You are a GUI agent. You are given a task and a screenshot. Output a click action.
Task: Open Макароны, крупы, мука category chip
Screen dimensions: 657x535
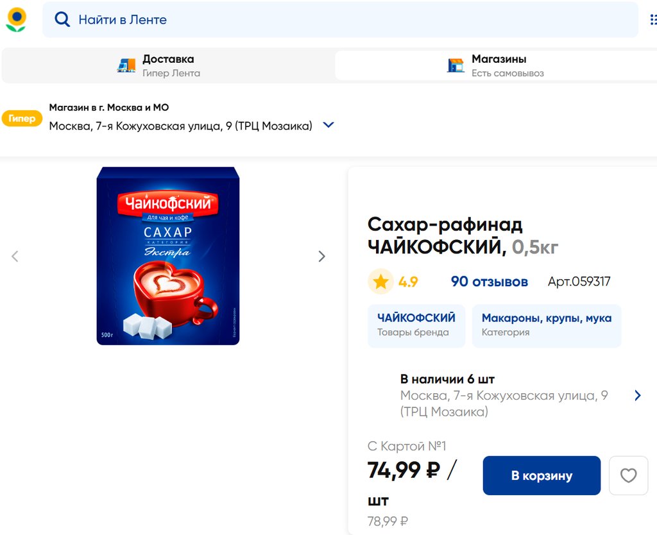coord(546,326)
